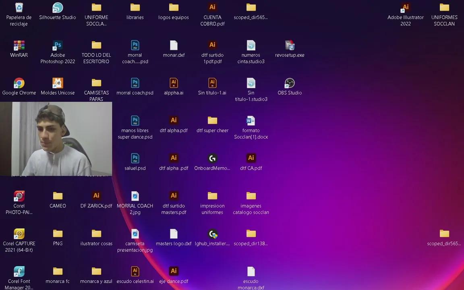The width and height of the screenshot is (464, 290).
Task: Click the escudo celestin.ai file icon
Action: pos(135,271)
